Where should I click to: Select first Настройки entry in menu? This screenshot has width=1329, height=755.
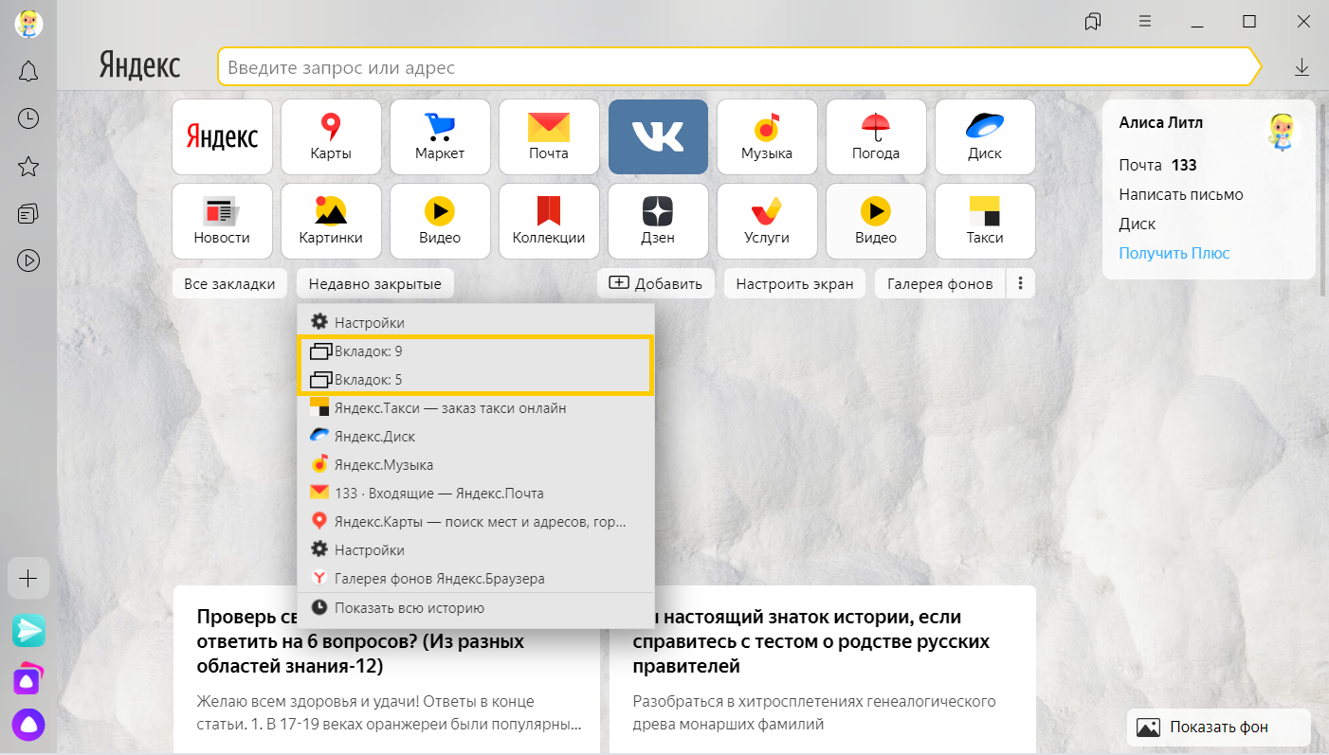(x=476, y=322)
